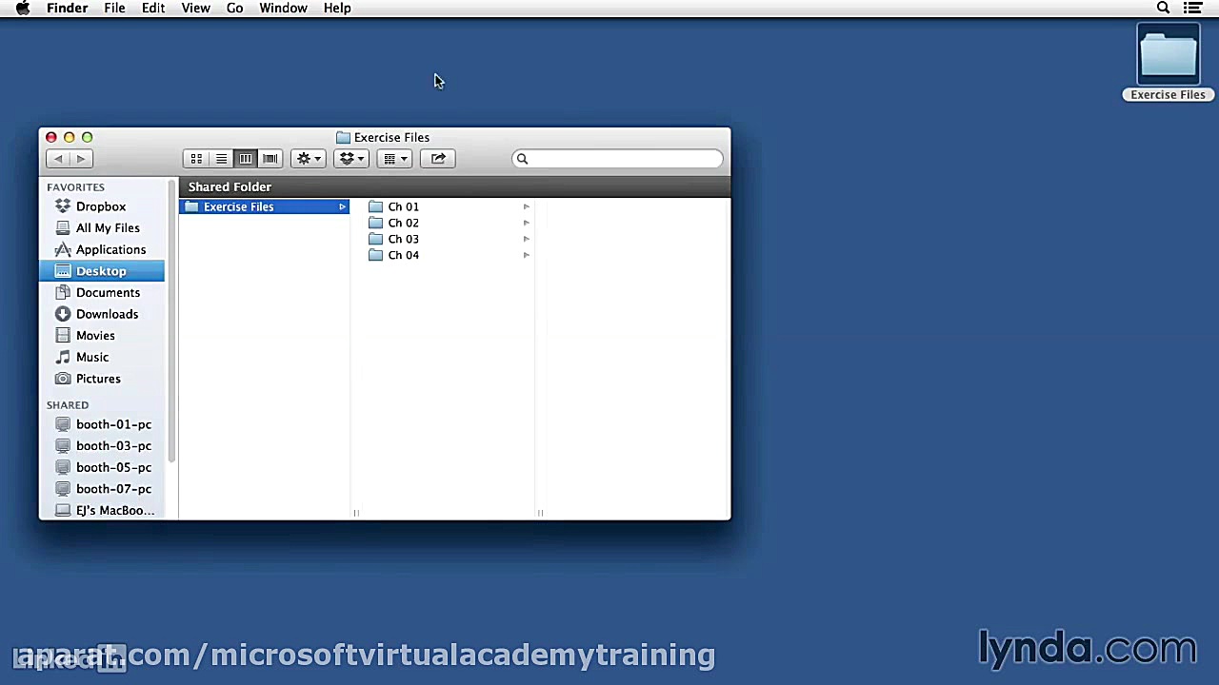Select shared computer booth-01-pc

tap(113, 424)
